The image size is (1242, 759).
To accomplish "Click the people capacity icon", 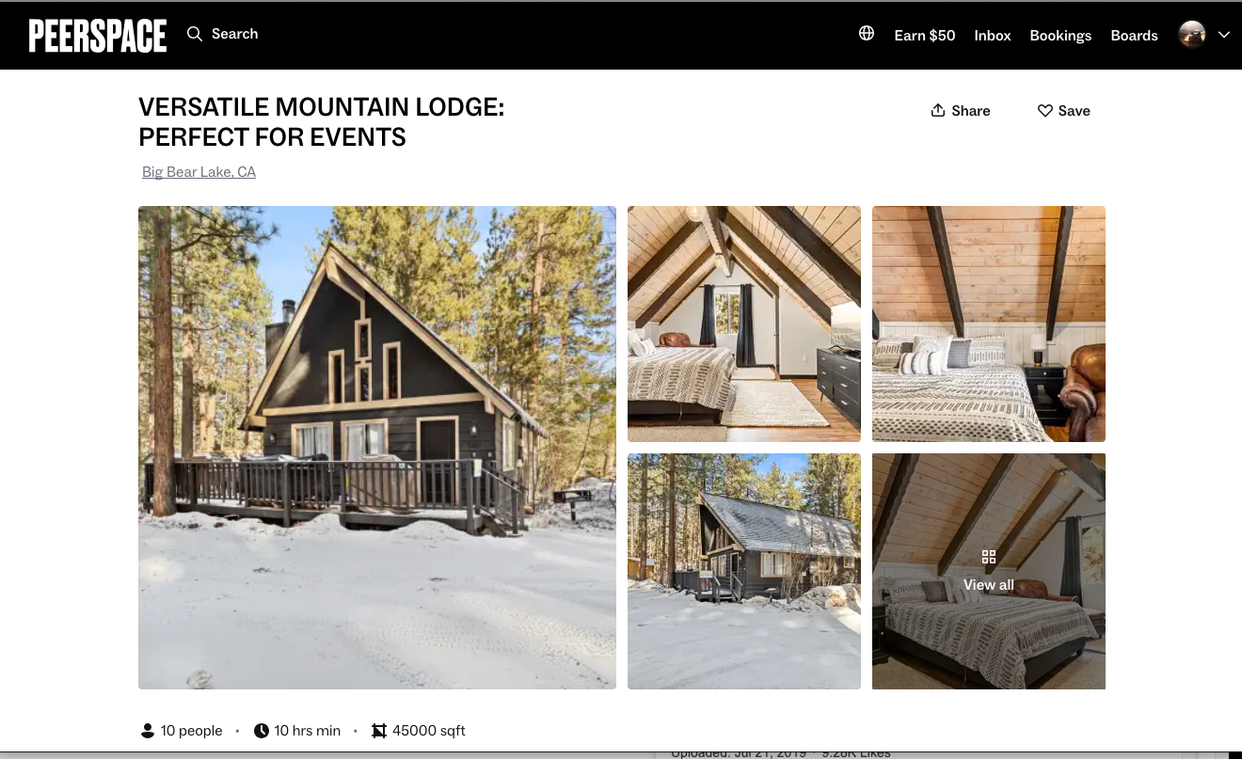I will tap(147, 731).
